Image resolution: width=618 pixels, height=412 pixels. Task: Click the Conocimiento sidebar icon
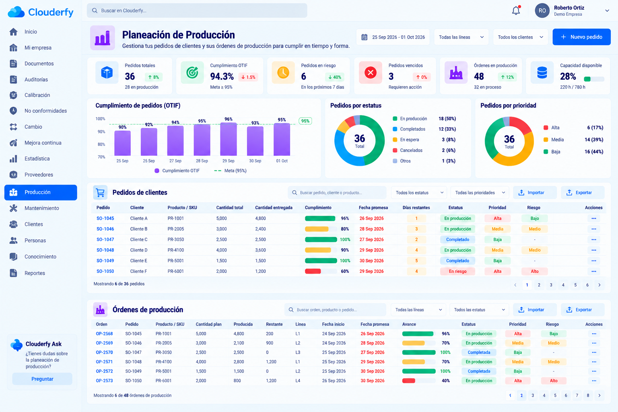13,257
